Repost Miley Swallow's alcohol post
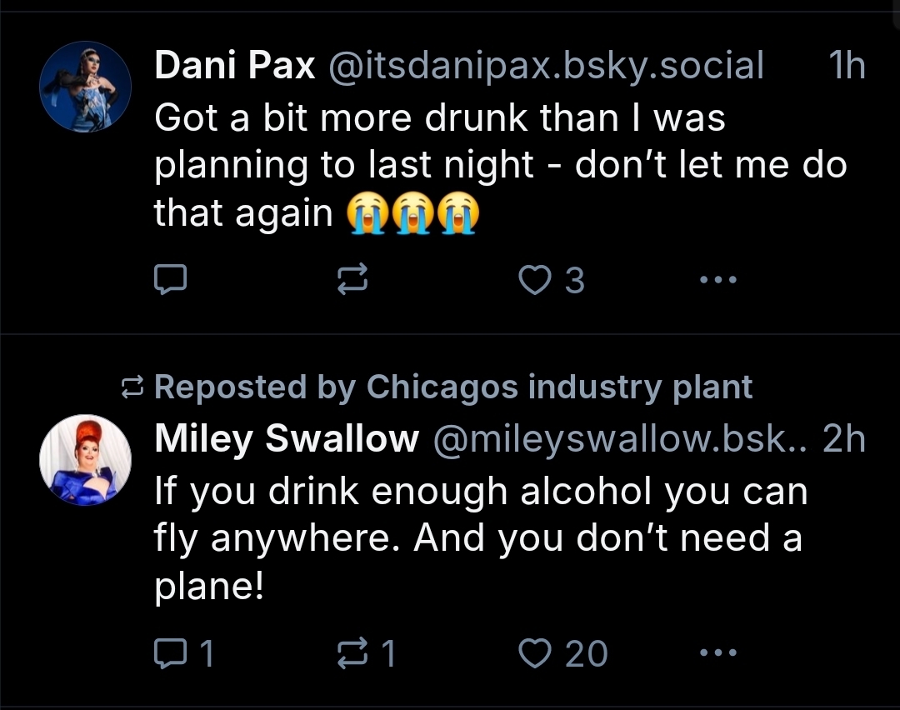Screen dimensions: 900x710 351,653
